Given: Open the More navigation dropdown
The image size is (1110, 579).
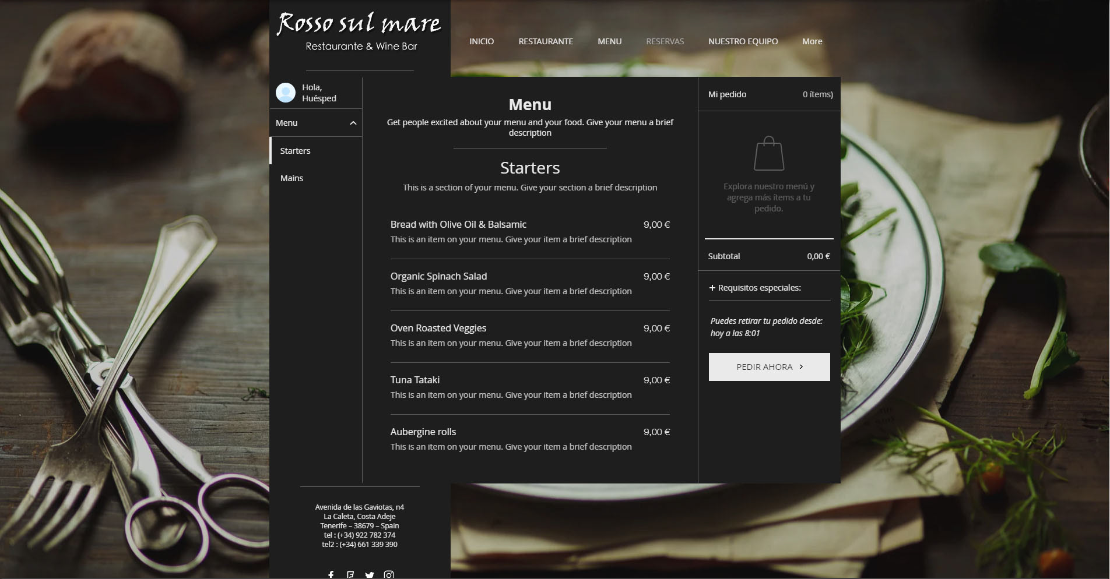Looking at the screenshot, I should click(x=812, y=41).
